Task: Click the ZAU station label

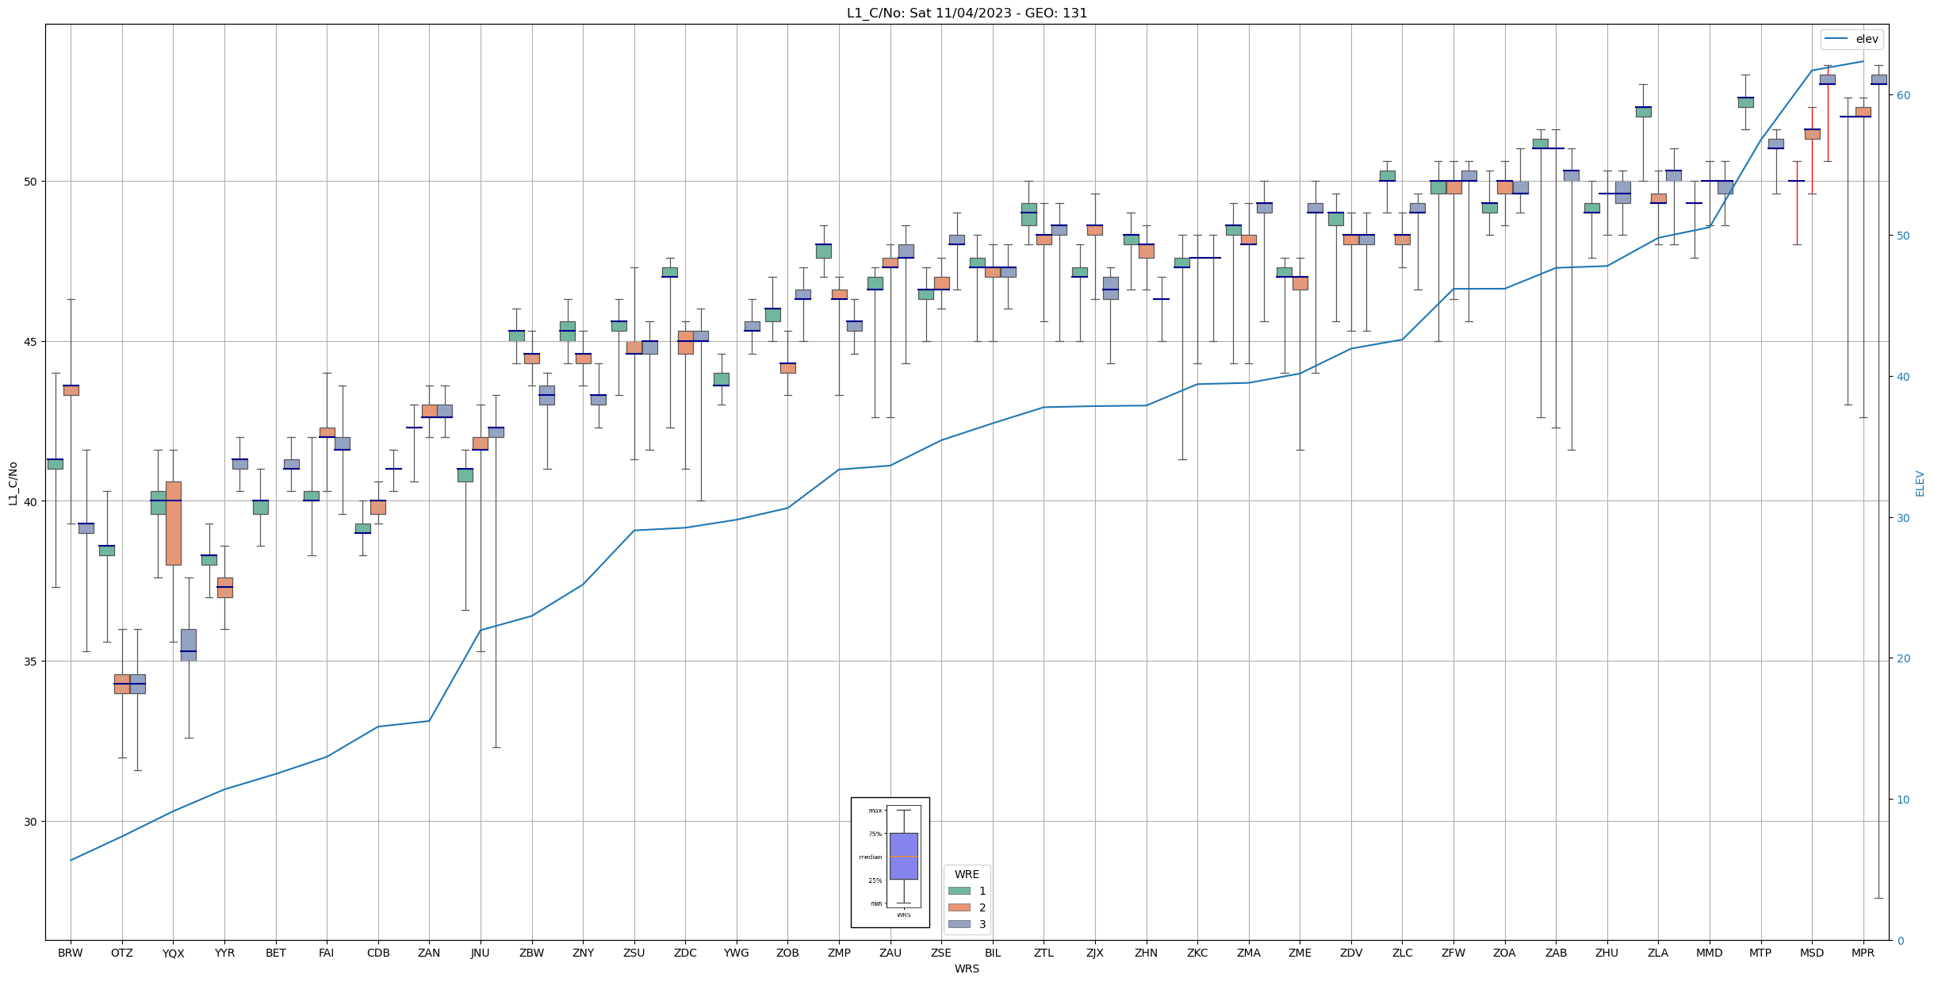Action: (x=890, y=953)
